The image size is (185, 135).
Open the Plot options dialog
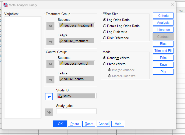pyautogui.click(x=163, y=72)
